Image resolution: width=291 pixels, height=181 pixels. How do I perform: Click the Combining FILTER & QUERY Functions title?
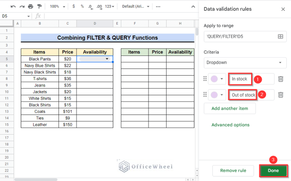[107, 38]
